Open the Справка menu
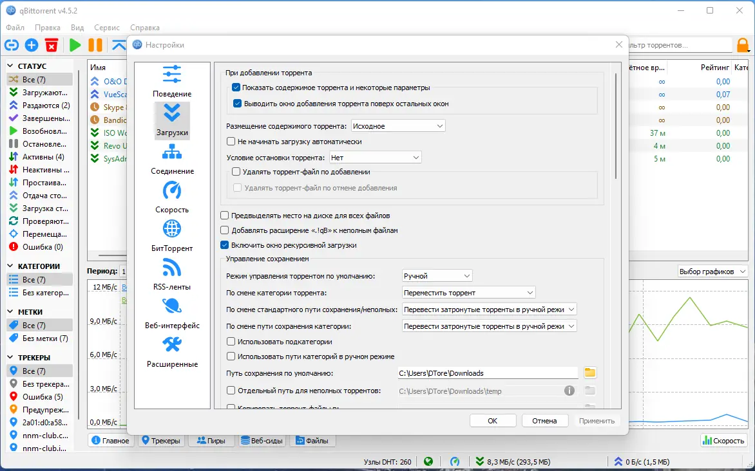Screen dimensions: 755x471 point(144,28)
